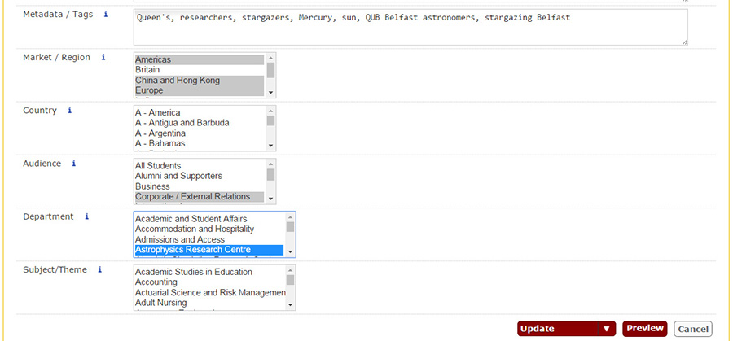733x341 pixels.
Task: Open info icon beside Metadata / Tags
Action: (106, 14)
